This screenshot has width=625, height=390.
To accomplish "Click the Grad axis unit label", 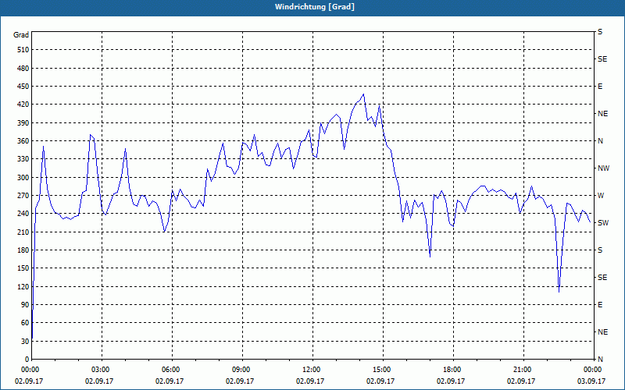I will pos(21,35).
